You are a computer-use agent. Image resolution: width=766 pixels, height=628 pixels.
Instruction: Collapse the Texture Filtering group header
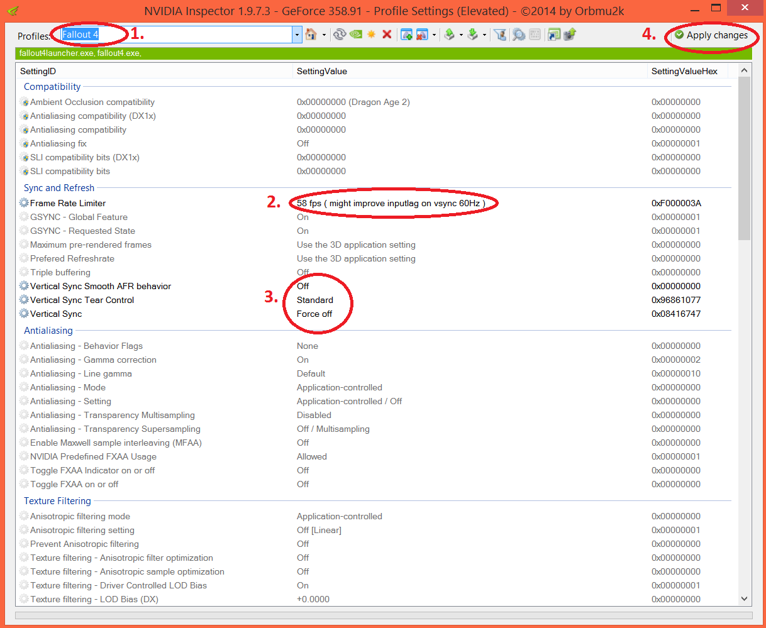[57, 501]
